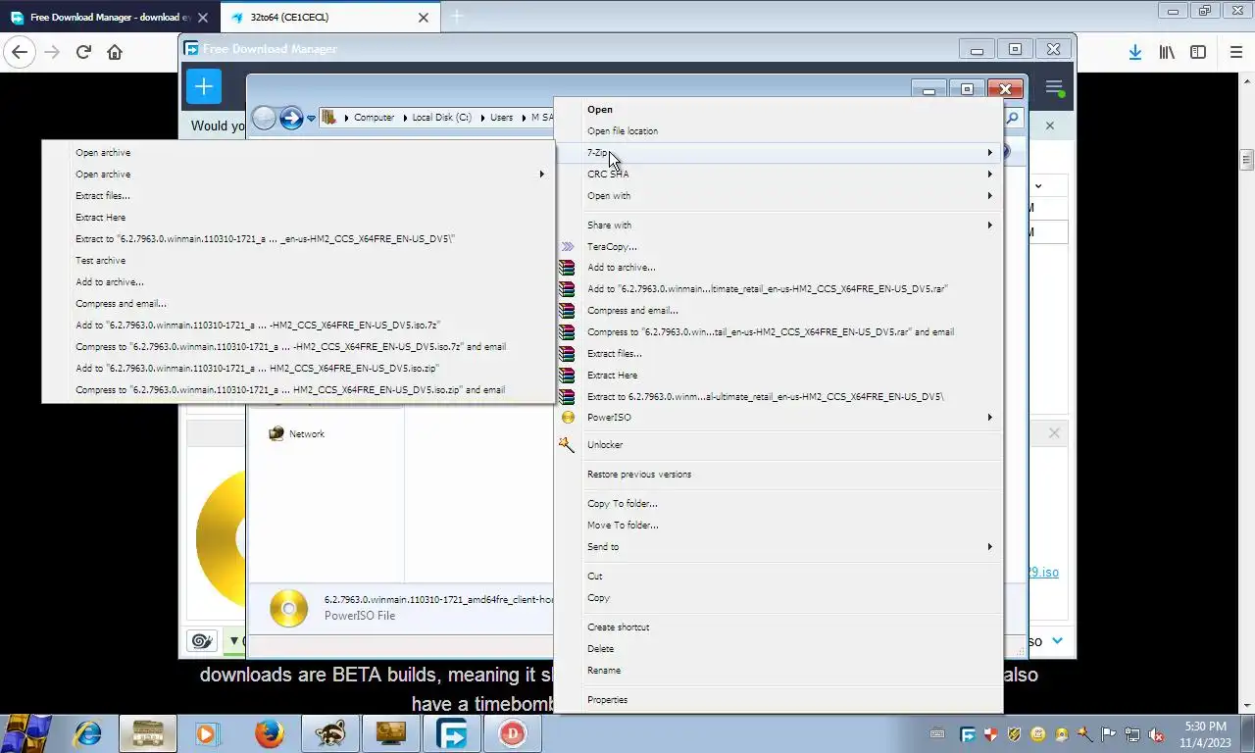Screen dimensions: 1255x753
Task: Reload the page in Firefox
Action: [83, 52]
